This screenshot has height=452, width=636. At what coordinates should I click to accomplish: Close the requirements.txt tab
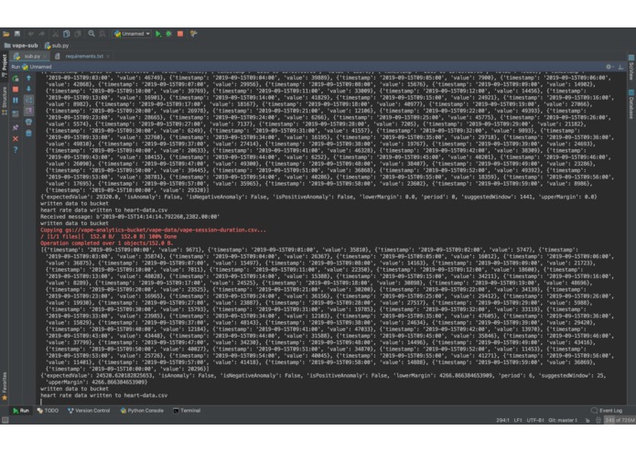[x=108, y=57]
